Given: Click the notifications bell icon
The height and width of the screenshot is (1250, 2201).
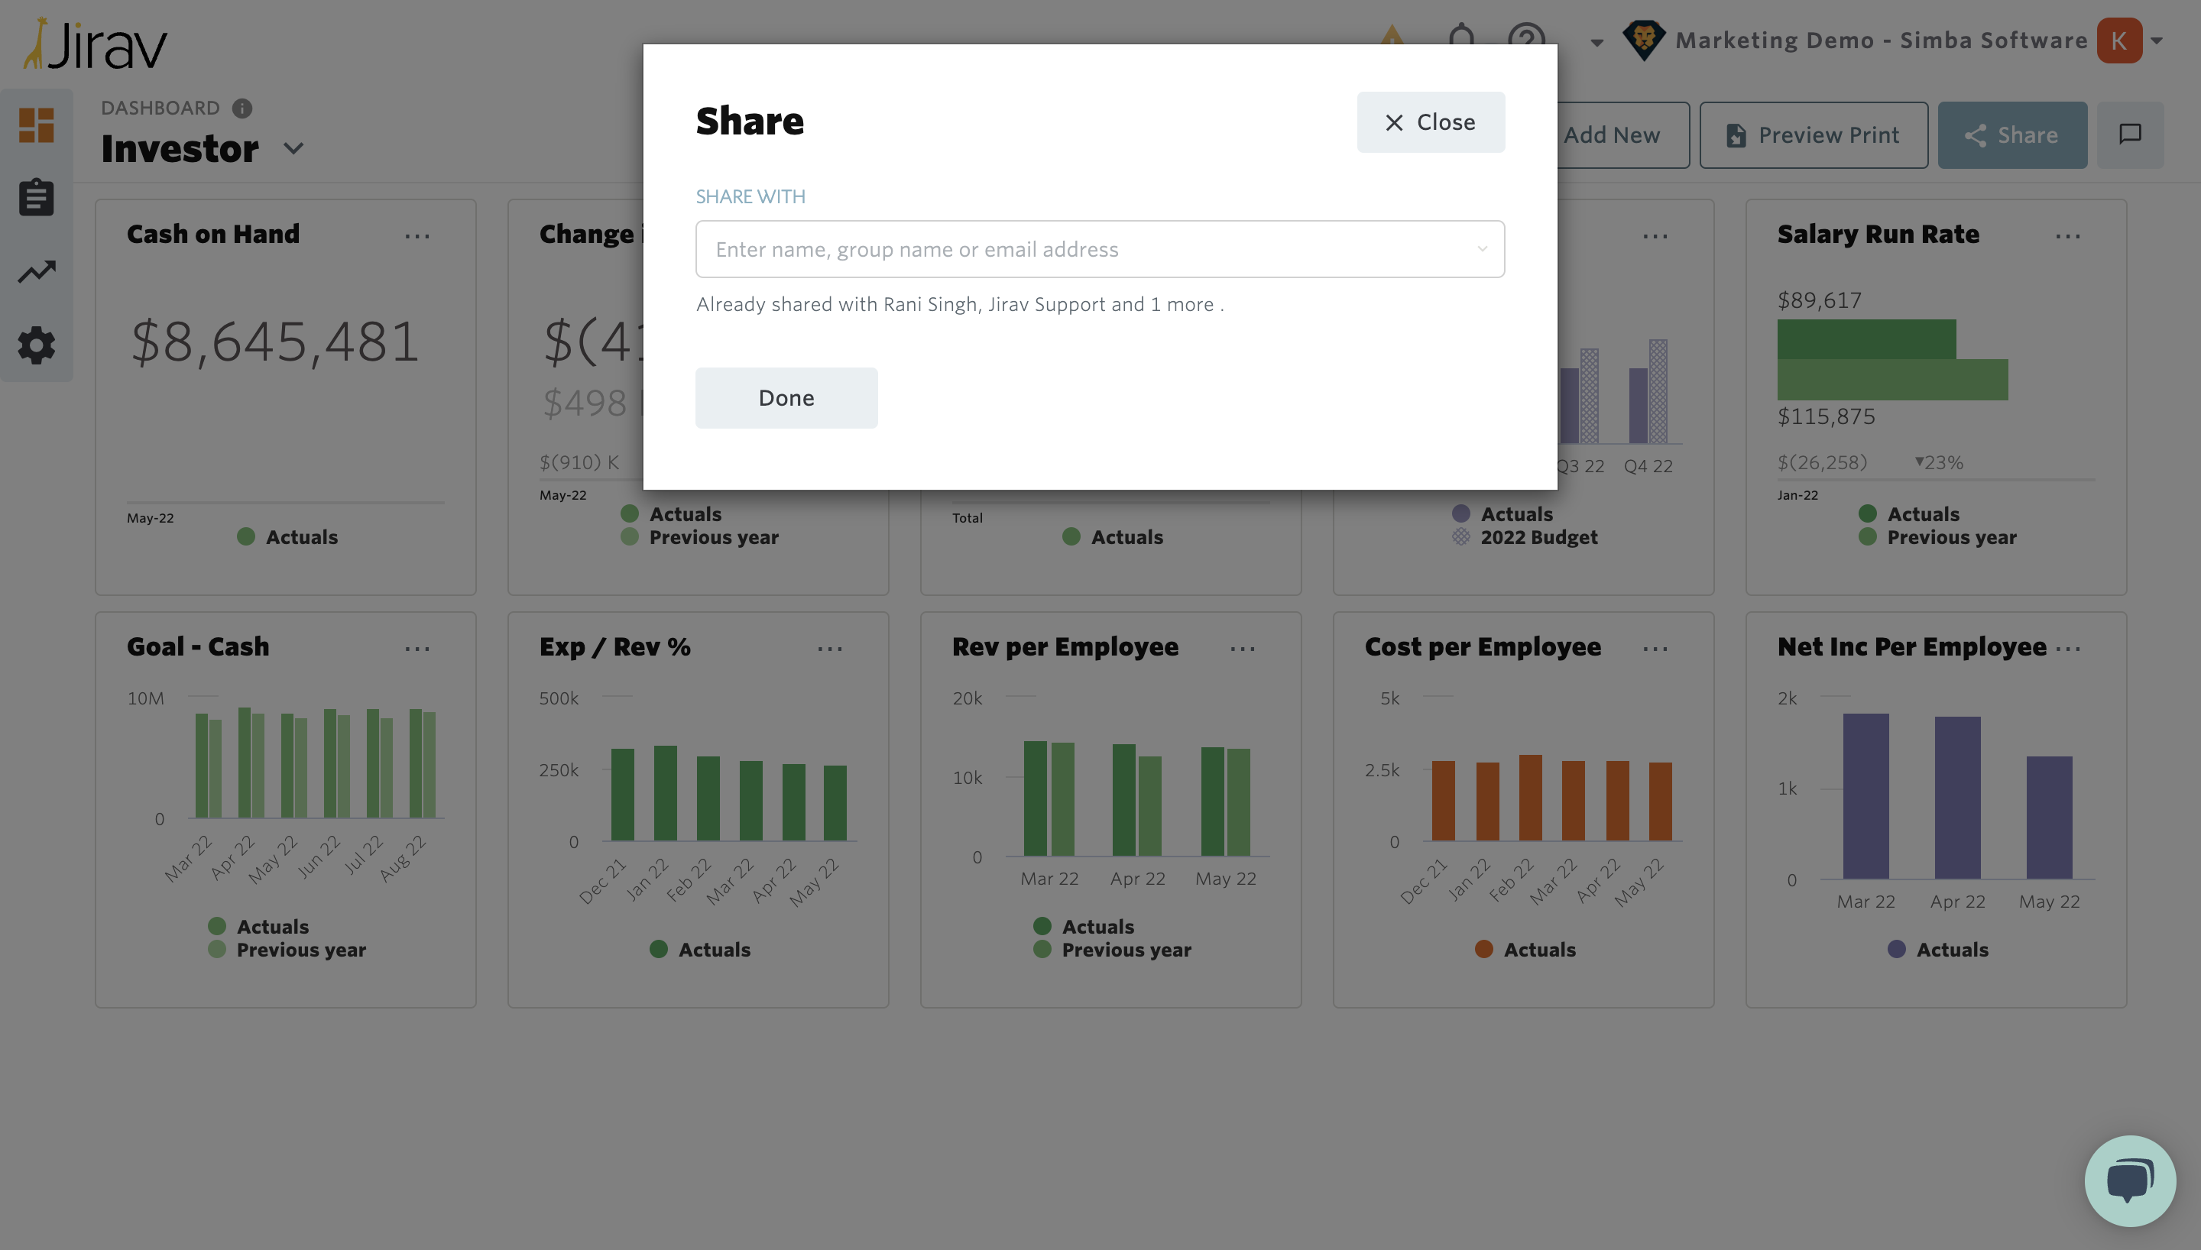Looking at the screenshot, I should point(1461,34).
